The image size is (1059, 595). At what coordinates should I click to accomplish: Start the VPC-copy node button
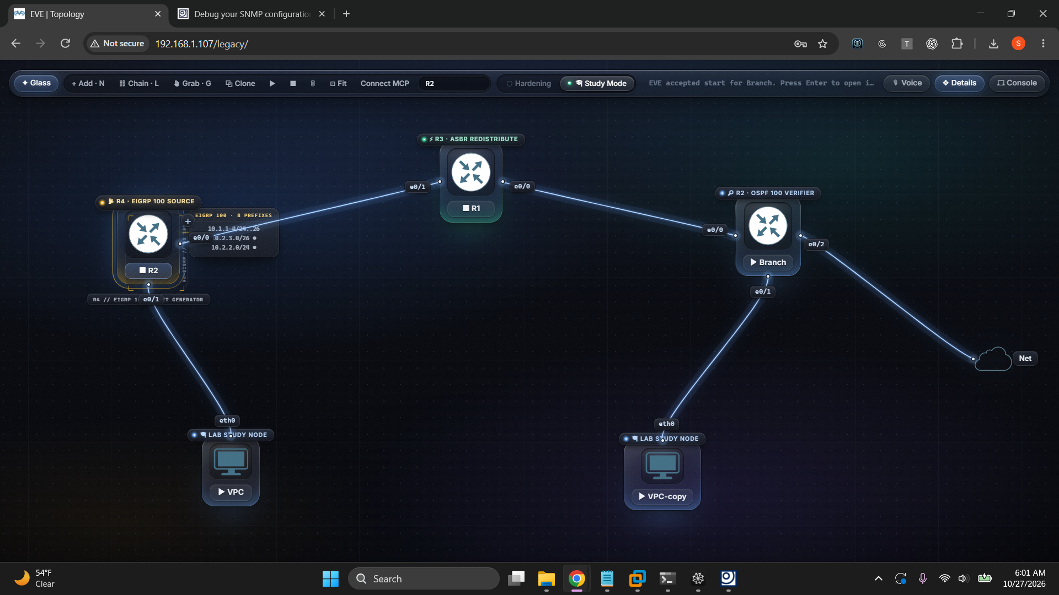pyautogui.click(x=662, y=496)
